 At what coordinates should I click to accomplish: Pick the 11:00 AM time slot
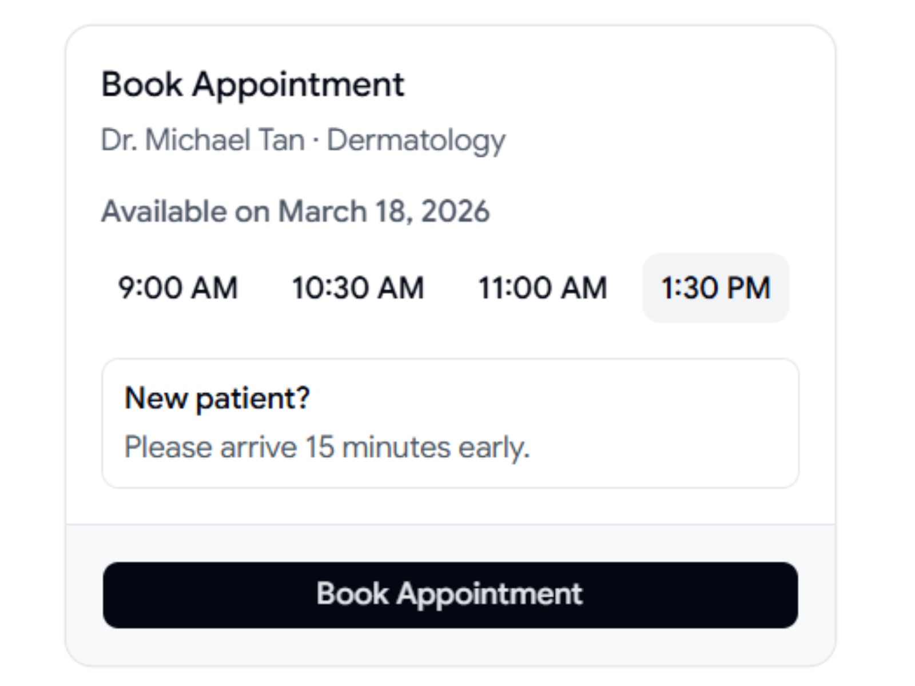[x=542, y=288]
